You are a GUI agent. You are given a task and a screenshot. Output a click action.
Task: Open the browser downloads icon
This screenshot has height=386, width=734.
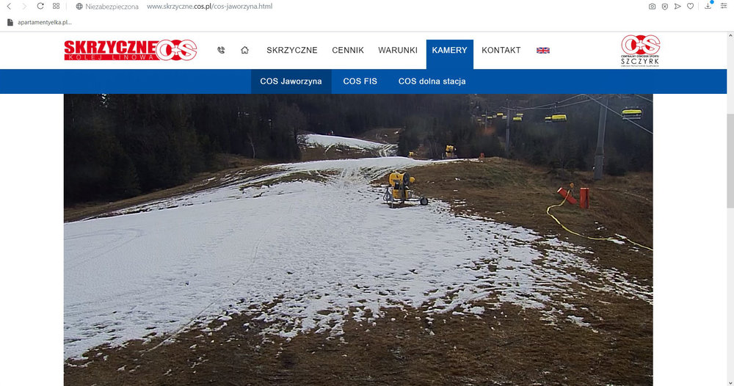click(708, 6)
